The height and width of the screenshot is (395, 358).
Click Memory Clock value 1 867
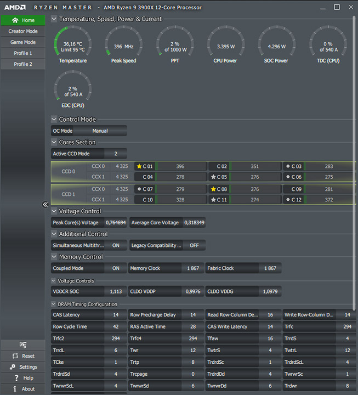tap(193, 268)
